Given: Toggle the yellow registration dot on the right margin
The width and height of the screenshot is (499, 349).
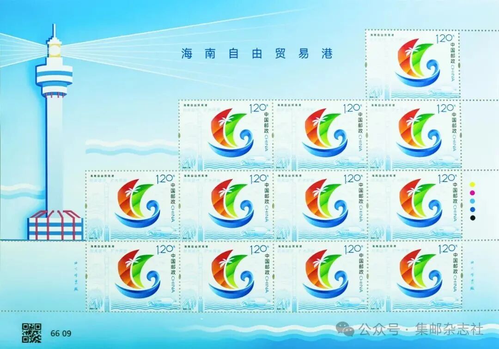Looking at the screenshot, I should tap(472, 185).
